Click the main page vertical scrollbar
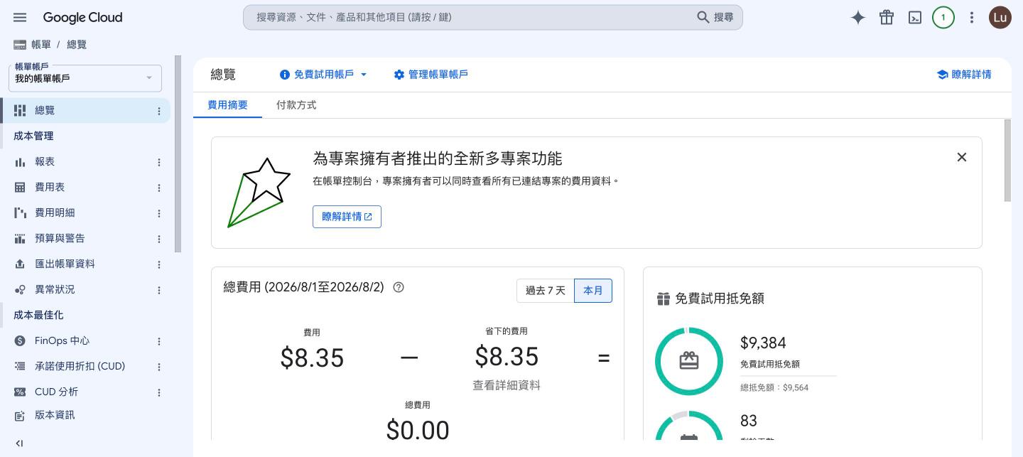1023x457 pixels. [1007, 161]
